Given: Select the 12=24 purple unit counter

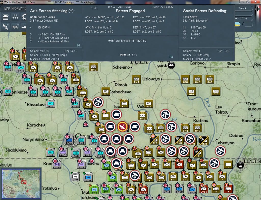Looking at the screenshot, I should point(57,165).
